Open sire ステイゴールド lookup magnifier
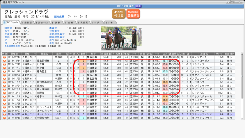This screenshot has height=138, width=245. (33, 40)
